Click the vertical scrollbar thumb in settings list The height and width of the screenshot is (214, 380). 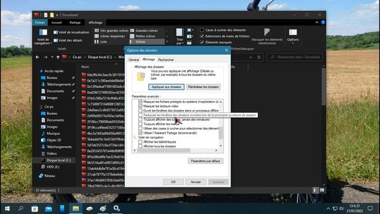point(221,133)
